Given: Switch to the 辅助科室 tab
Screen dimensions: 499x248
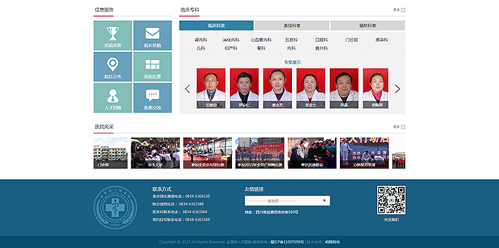Looking at the screenshot, I should (x=368, y=26).
